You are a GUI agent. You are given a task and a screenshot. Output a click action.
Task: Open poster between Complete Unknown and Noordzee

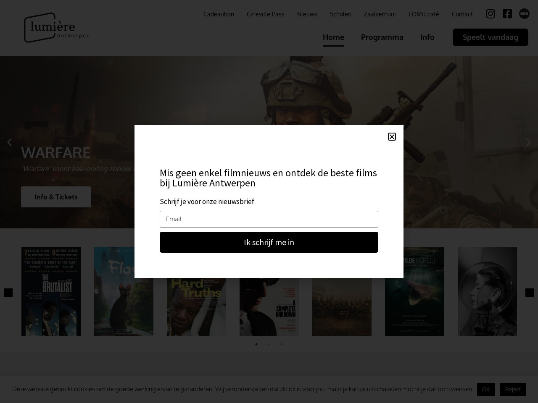pyautogui.click(x=342, y=306)
